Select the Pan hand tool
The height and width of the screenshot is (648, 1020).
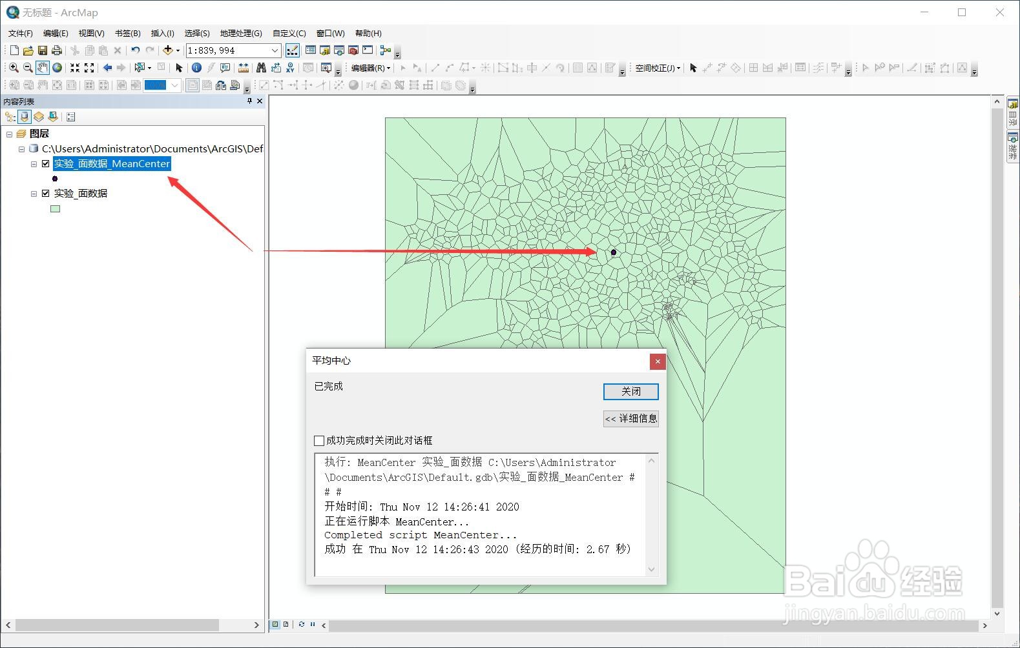pyautogui.click(x=43, y=68)
